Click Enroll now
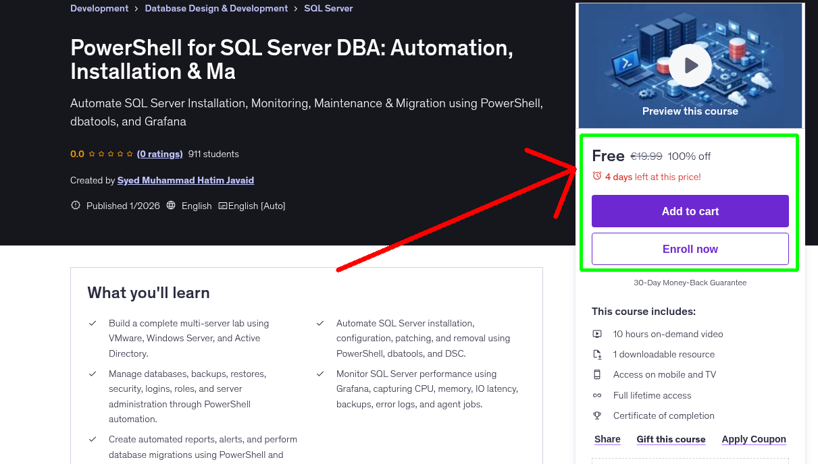The image size is (818, 464). click(690, 248)
